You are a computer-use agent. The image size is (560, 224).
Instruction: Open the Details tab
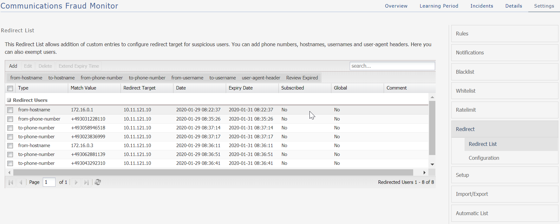click(x=514, y=6)
